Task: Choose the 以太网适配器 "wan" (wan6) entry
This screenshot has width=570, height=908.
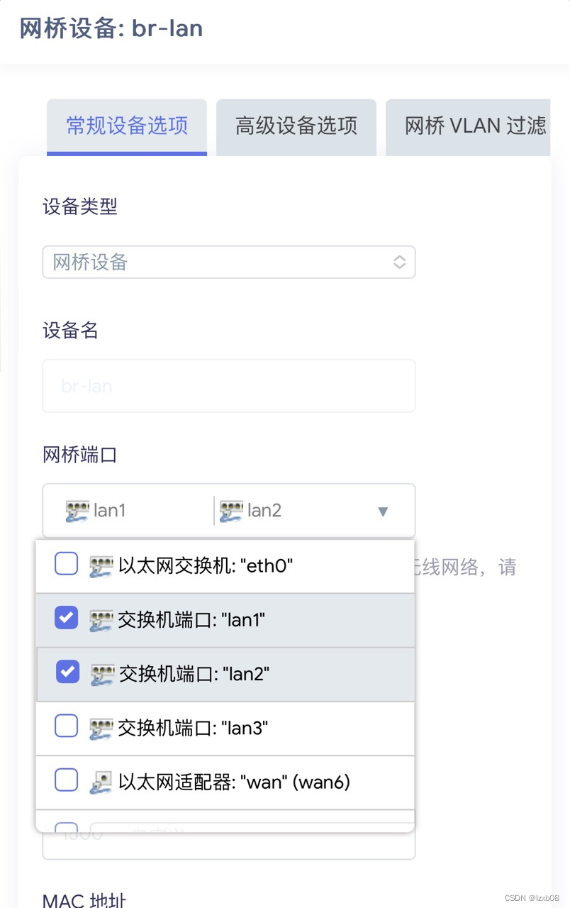Action: tap(225, 782)
